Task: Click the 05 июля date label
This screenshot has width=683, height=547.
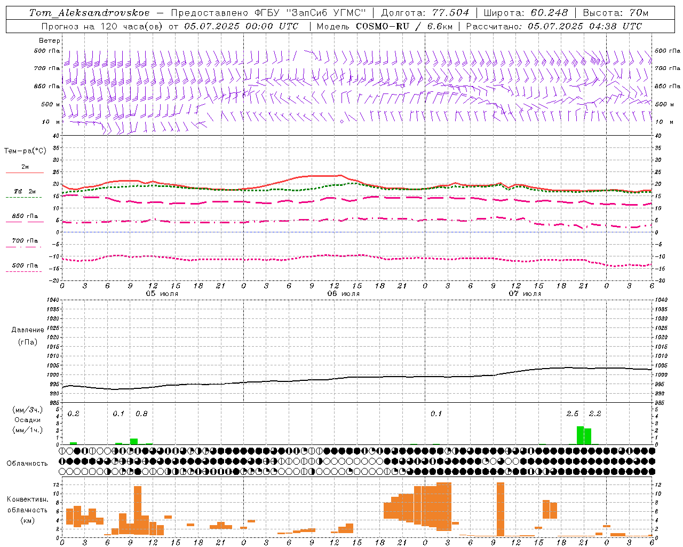Action: pos(162,294)
